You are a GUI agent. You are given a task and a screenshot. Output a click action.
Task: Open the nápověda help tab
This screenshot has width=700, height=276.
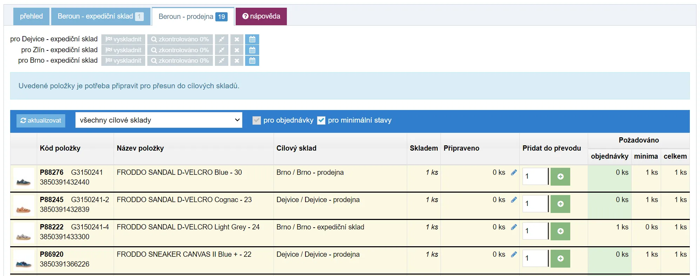[261, 16]
